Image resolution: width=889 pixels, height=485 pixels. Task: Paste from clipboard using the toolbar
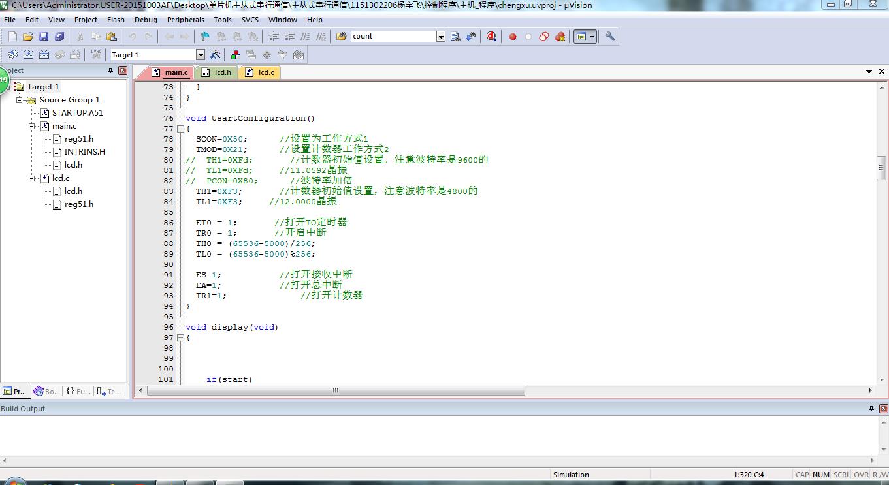(112, 37)
